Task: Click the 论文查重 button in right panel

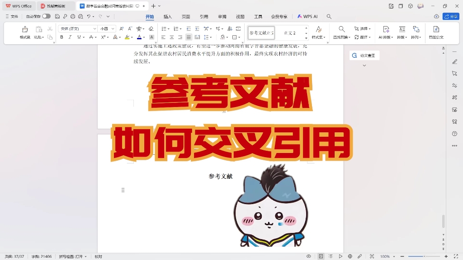Action: click(365, 55)
